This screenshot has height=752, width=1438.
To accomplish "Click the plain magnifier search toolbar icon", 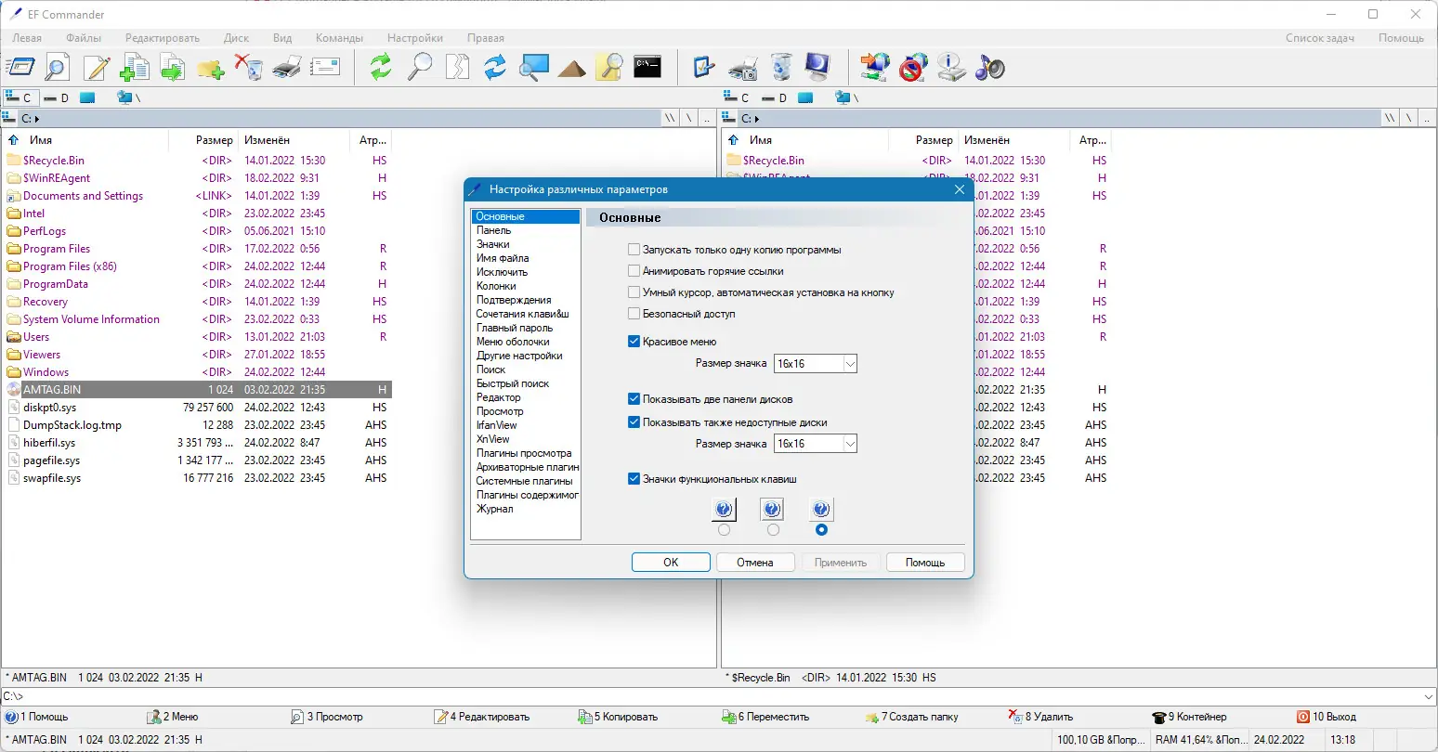I will [420, 67].
